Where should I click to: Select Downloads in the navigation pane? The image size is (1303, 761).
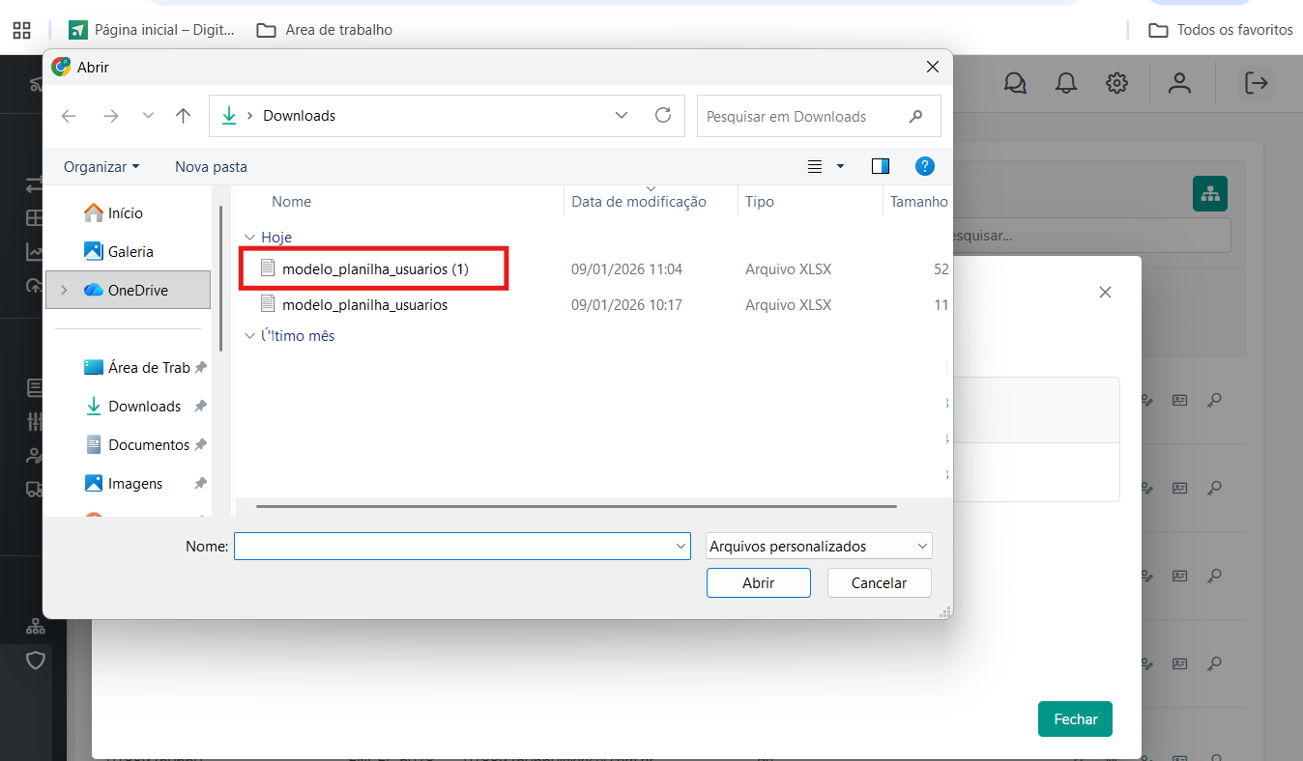(x=144, y=407)
